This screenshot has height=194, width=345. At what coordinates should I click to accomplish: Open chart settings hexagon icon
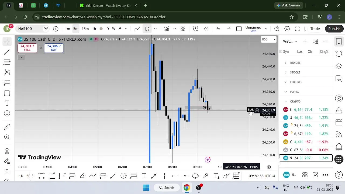click(x=287, y=29)
